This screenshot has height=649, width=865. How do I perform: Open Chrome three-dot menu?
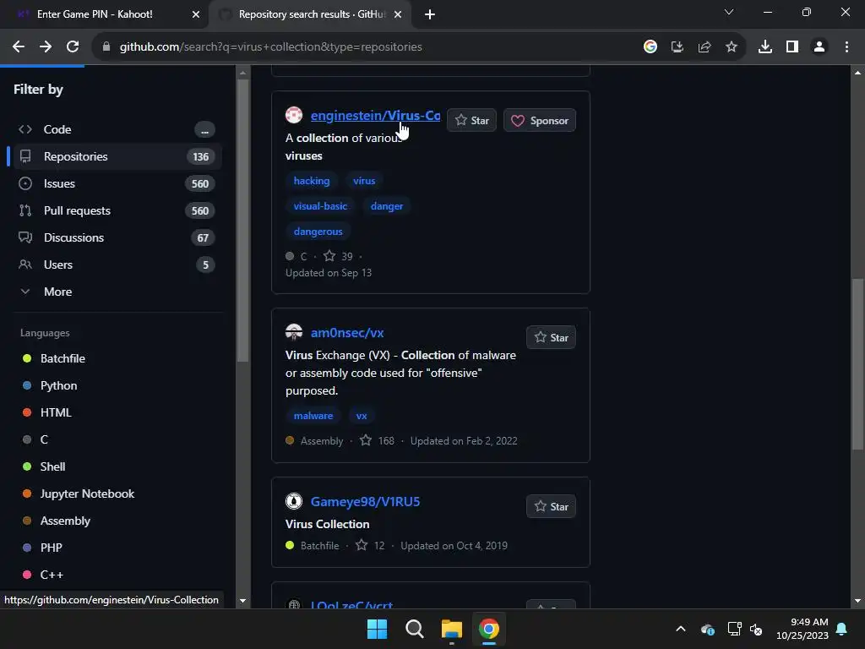pos(846,47)
